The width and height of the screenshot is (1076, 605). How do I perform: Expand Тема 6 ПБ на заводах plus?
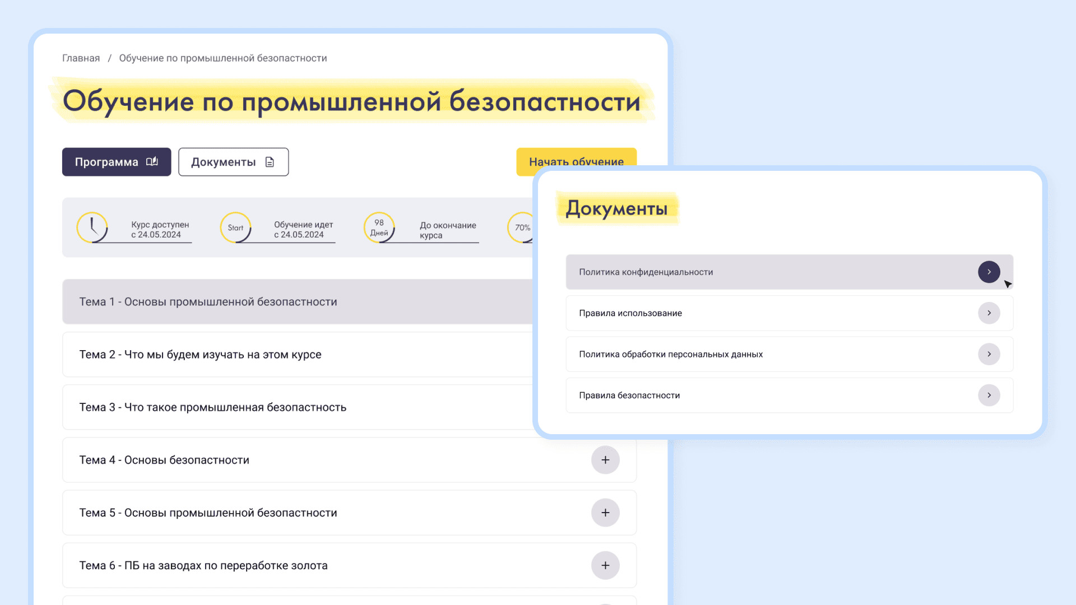click(x=605, y=565)
